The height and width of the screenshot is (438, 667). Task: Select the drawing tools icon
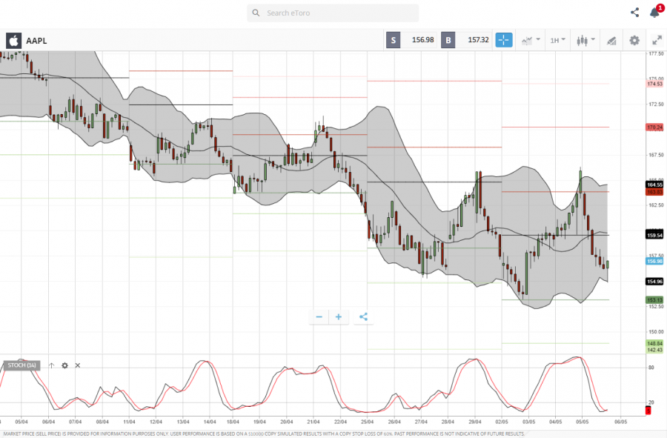point(611,41)
